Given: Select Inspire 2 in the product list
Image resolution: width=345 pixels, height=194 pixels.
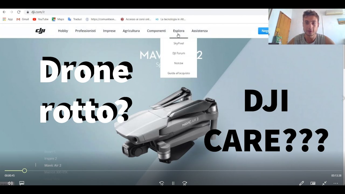Looking at the screenshot, I should 51,159.
